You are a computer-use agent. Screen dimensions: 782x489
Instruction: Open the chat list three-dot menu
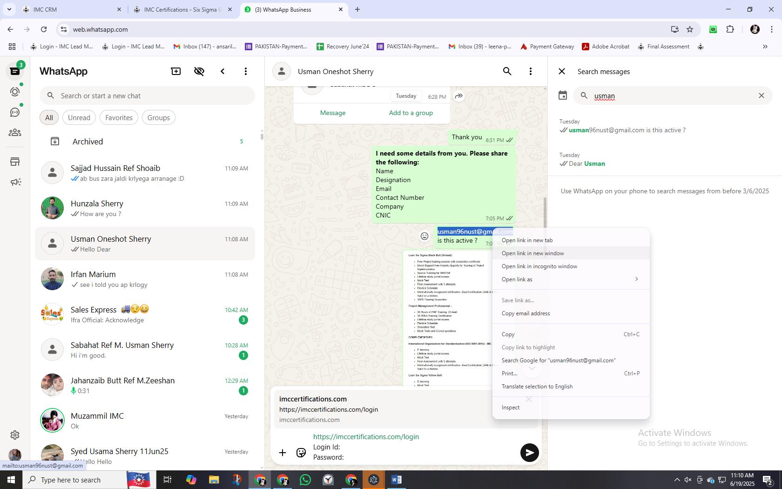tap(246, 71)
